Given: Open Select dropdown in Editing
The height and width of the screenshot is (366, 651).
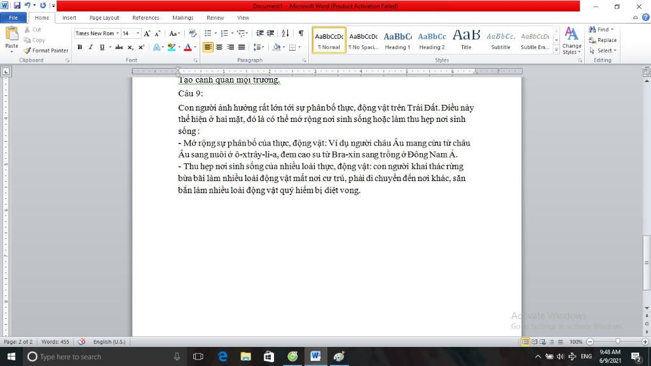Looking at the screenshot, I should 603,51.
